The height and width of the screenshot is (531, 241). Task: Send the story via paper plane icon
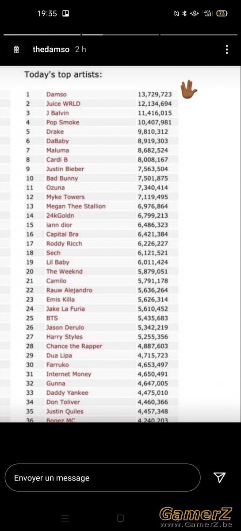click(219, 477)
